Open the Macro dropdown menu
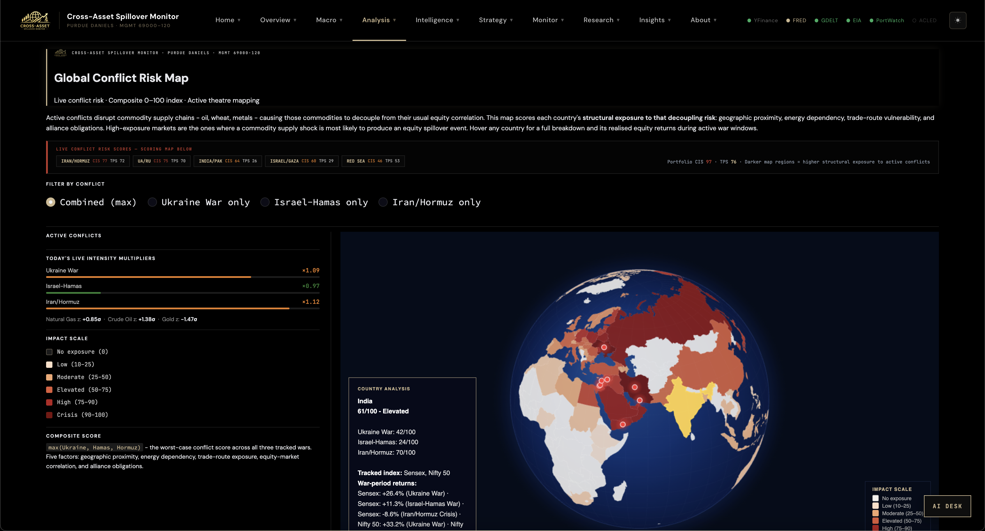 (x=329, y=20)
